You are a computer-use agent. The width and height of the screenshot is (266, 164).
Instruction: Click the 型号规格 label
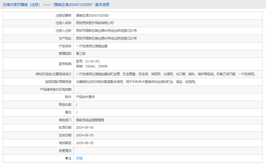click(x=65, y=64)
